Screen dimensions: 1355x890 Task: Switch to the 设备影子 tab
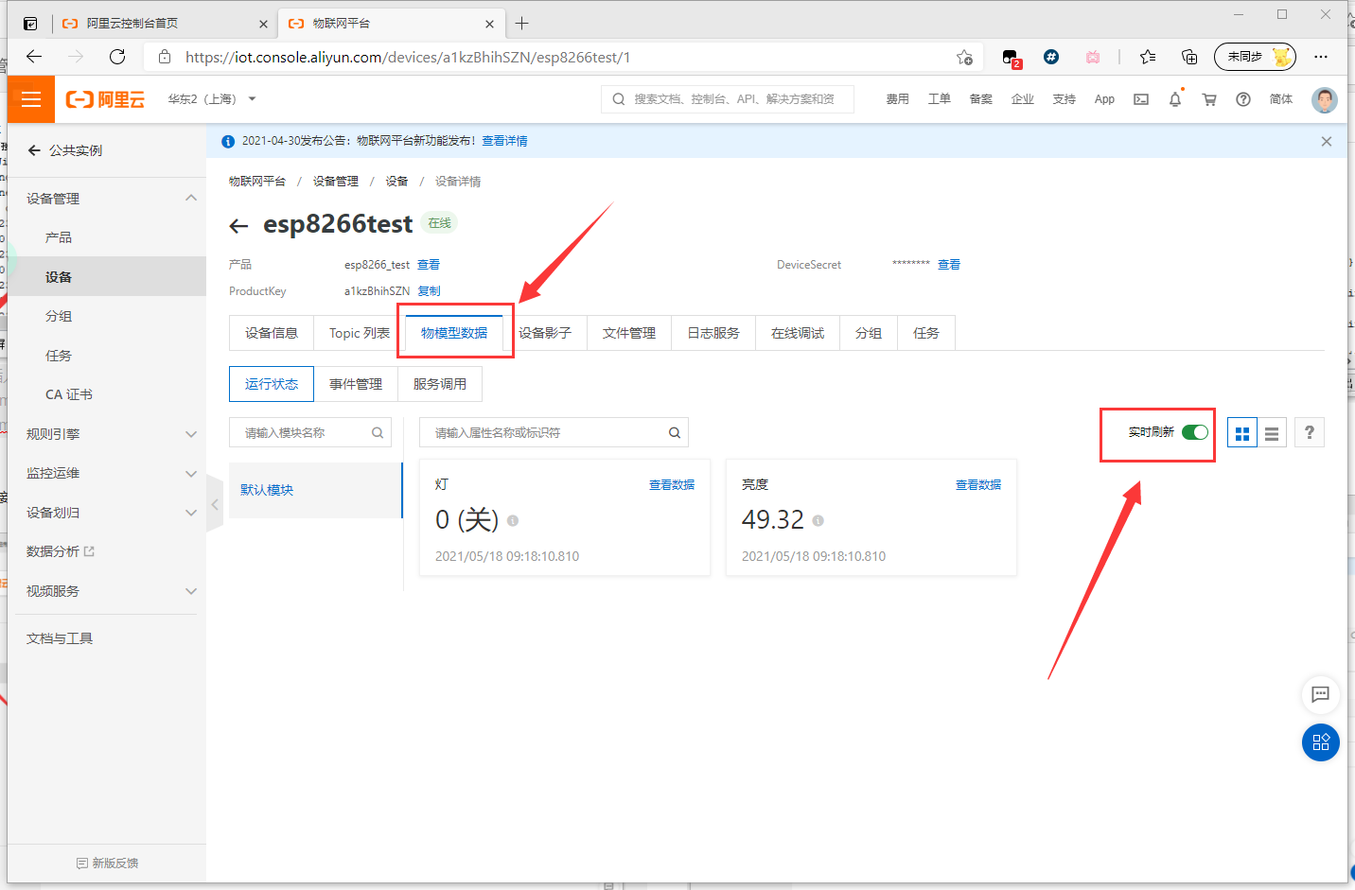click(545, 333)
